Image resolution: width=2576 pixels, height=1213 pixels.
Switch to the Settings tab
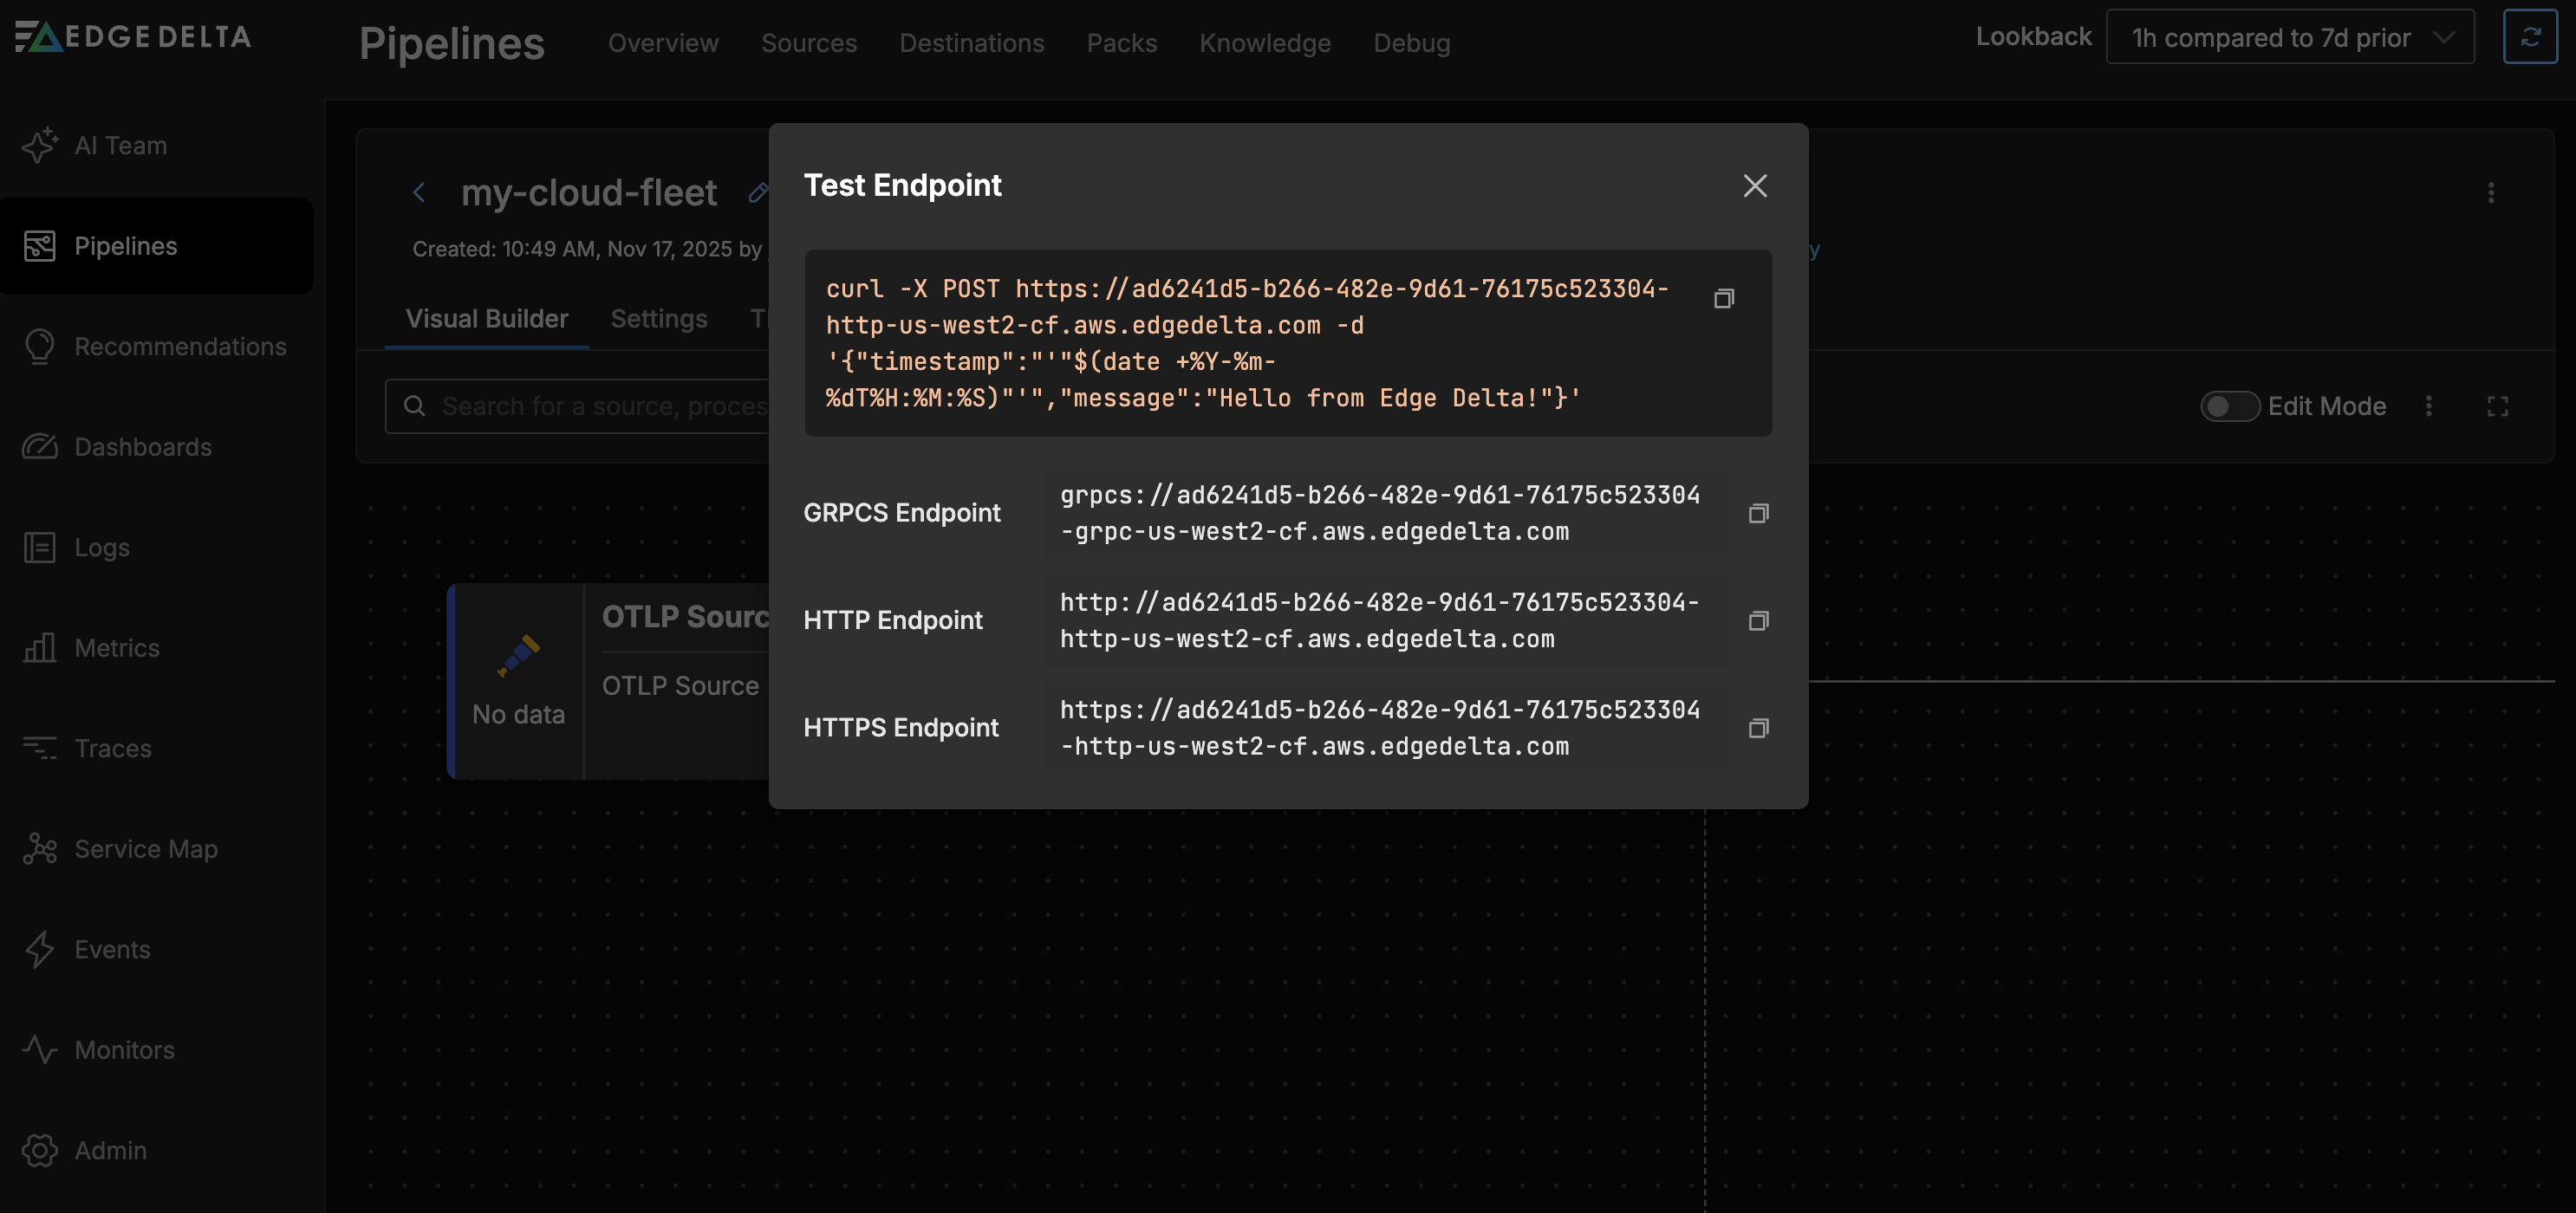click(658, 319)
